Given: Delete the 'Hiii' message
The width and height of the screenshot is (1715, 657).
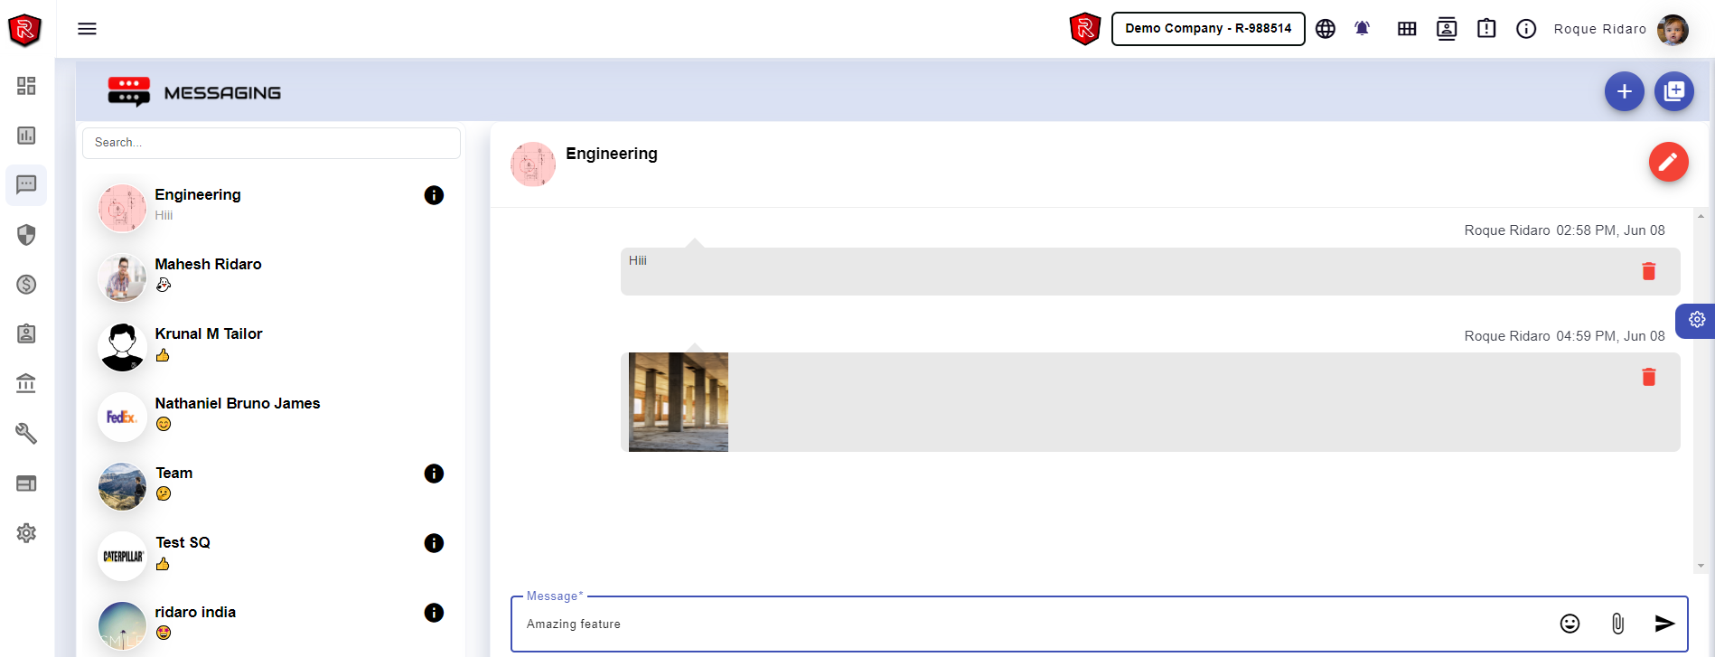Looking at the screenshot, I should pos(1648,271).
